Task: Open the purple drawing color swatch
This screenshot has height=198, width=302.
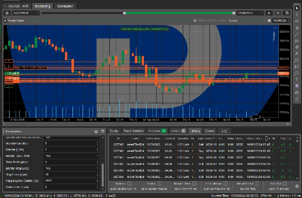Action: [x=297, y=86]
